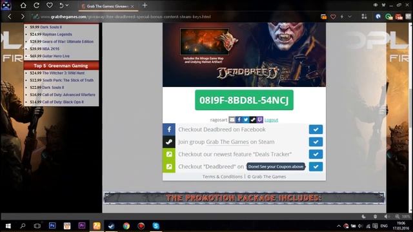
Task: Open Terms & Conditions link
Action: coord(222,177)
